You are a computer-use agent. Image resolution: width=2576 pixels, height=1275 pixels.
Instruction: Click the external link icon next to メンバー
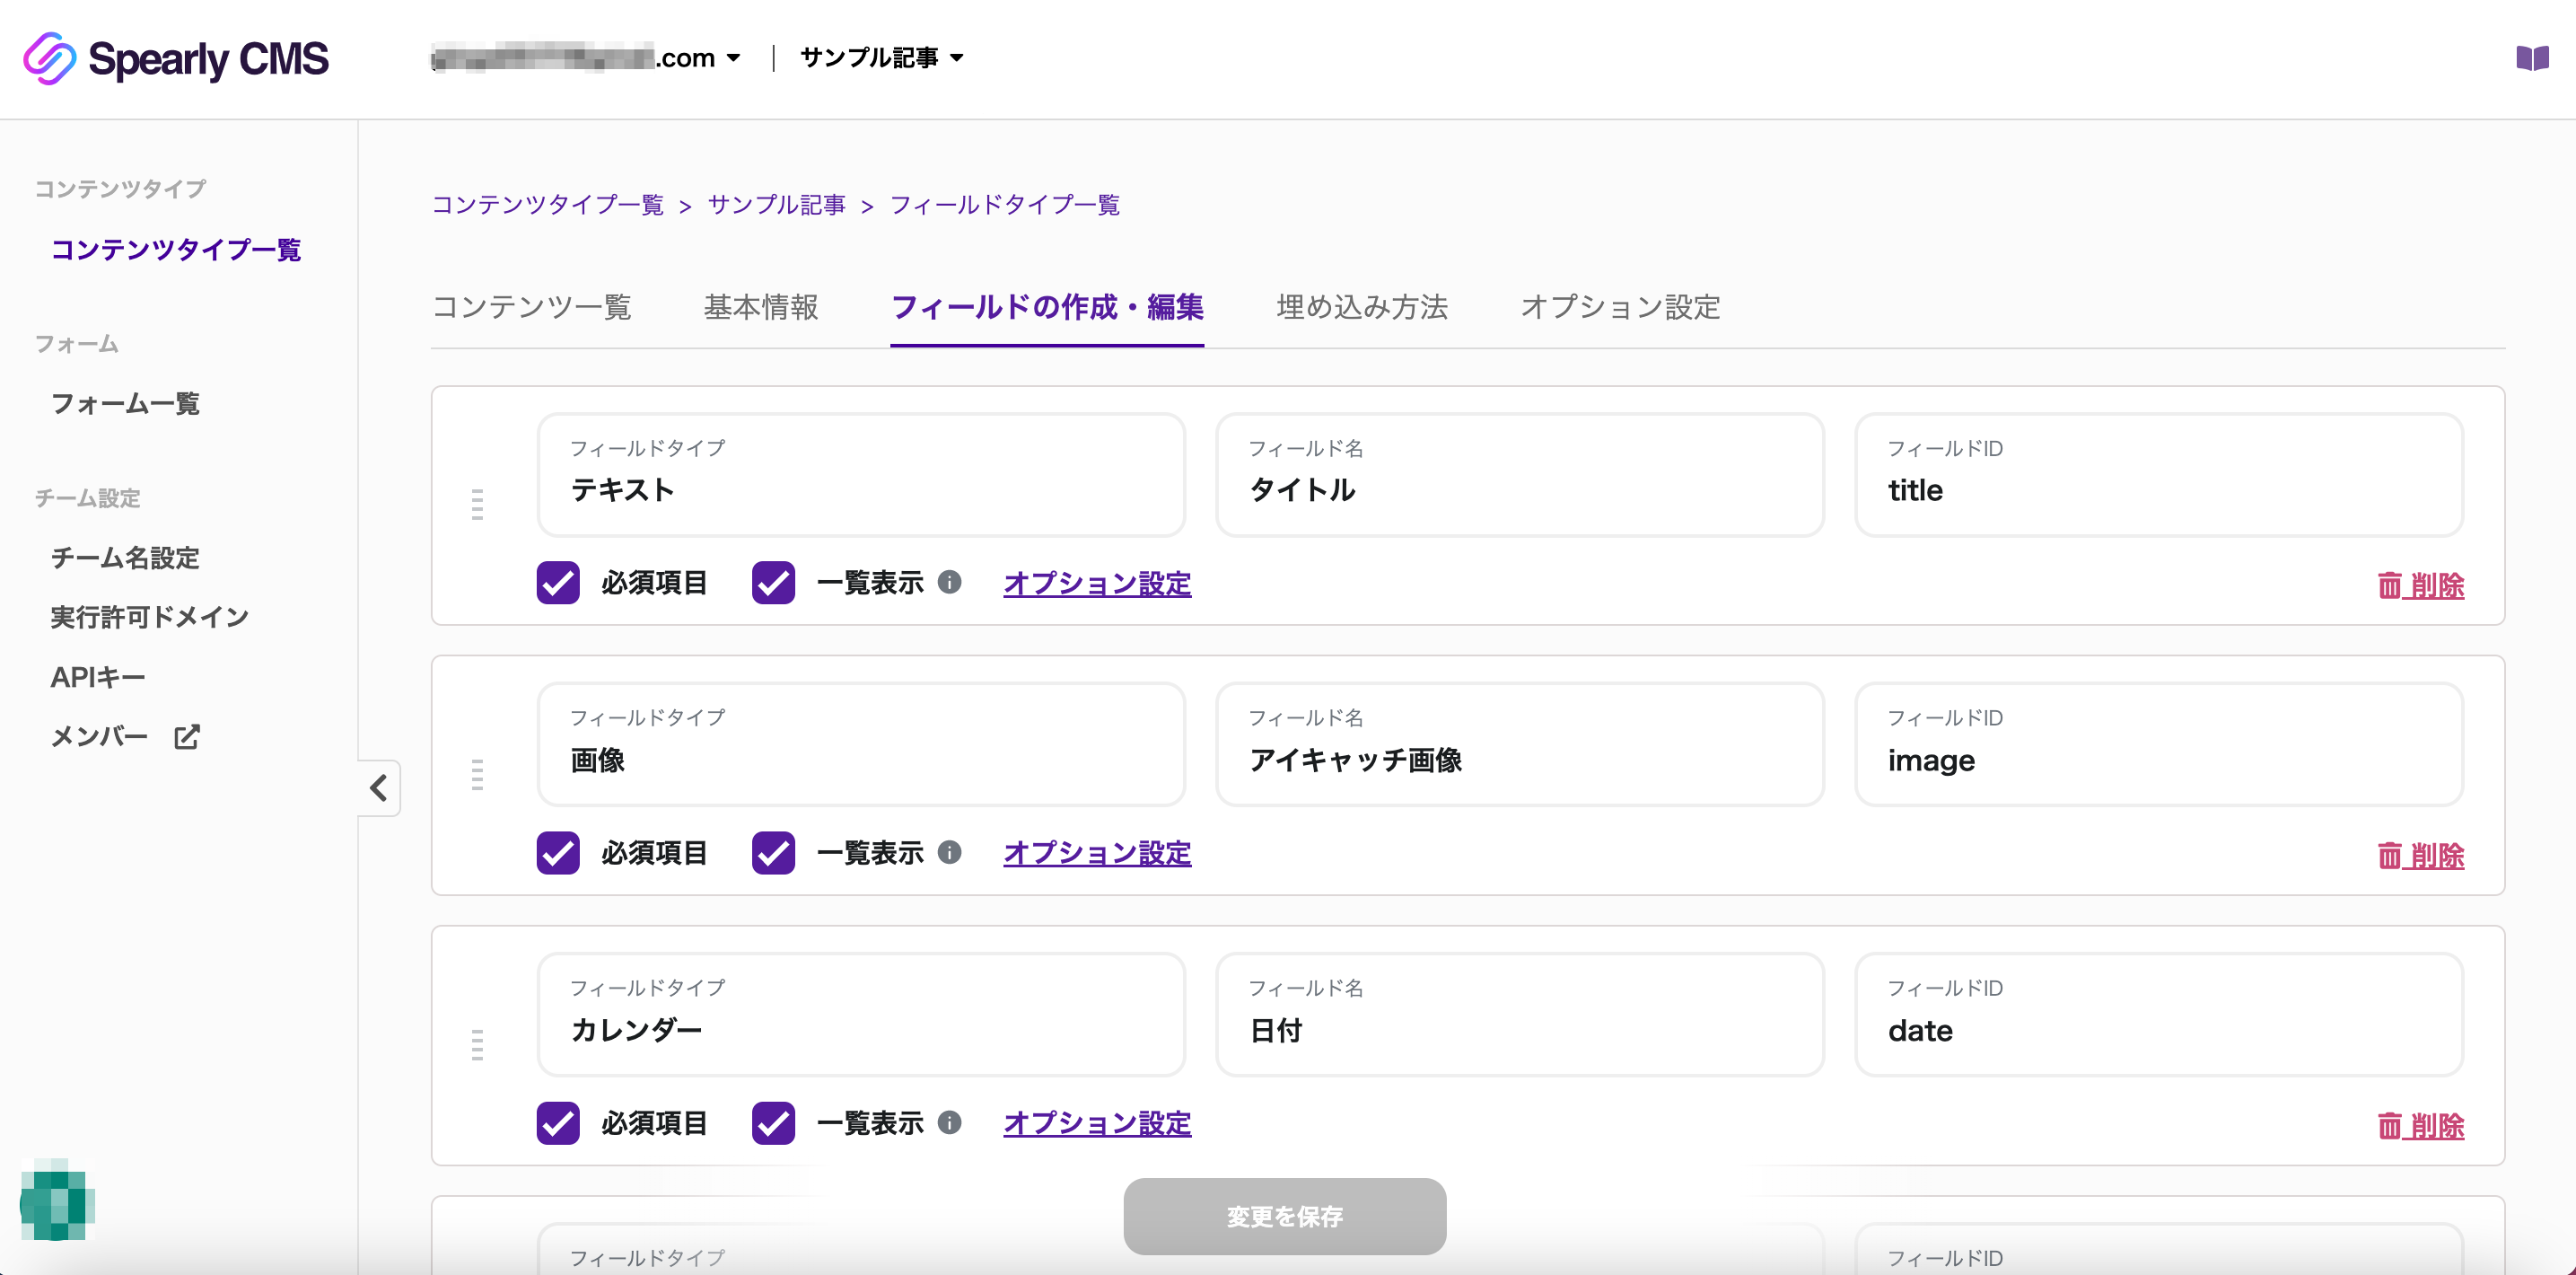tap(187, 737)
